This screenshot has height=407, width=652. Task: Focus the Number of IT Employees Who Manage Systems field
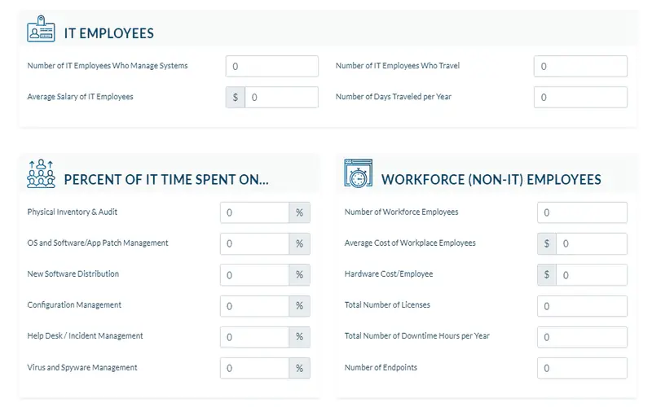point(272,67)
